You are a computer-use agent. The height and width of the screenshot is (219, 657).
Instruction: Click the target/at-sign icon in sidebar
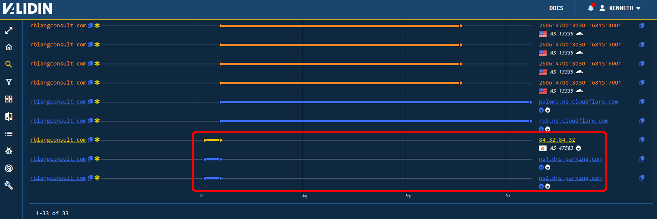click(9, 168)
